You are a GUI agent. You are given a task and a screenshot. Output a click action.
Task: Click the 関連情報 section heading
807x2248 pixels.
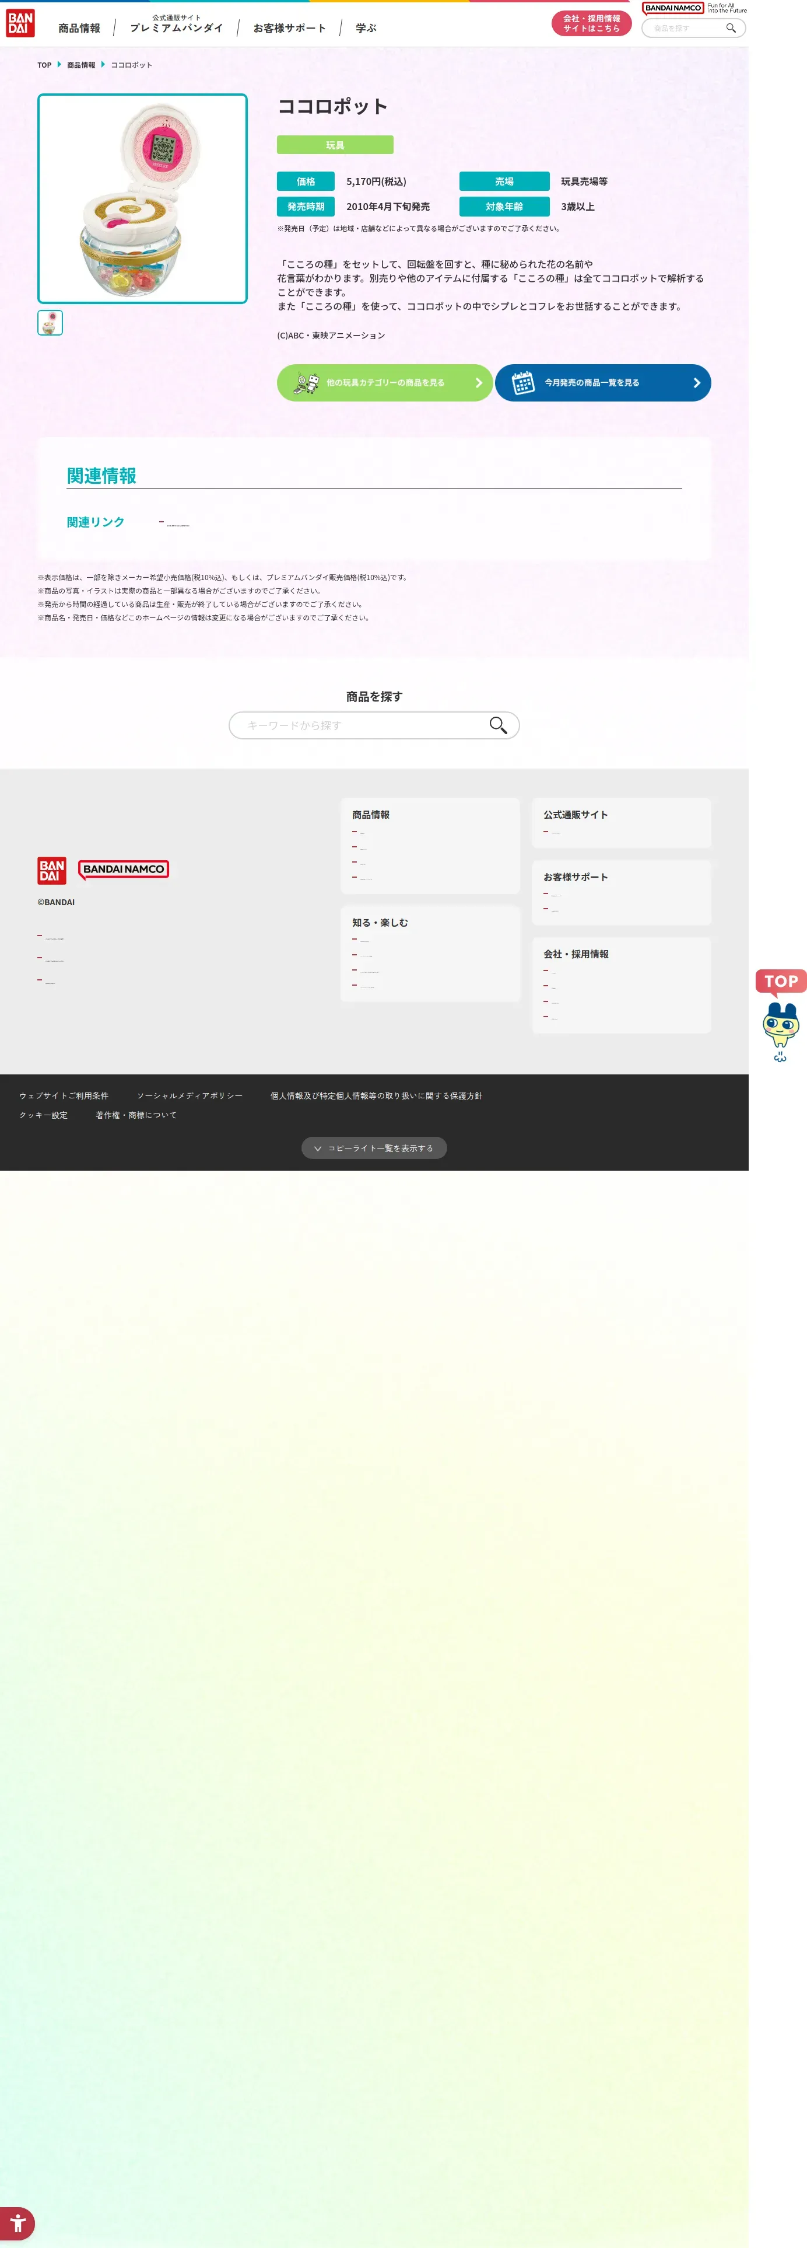pos(102,476)
